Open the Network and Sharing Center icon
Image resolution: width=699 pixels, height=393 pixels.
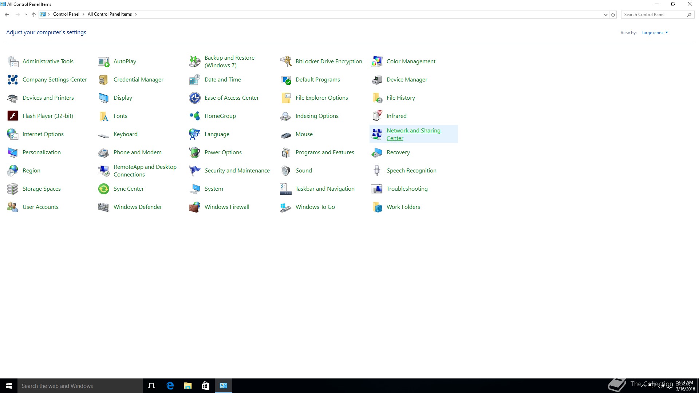point(377,134)
